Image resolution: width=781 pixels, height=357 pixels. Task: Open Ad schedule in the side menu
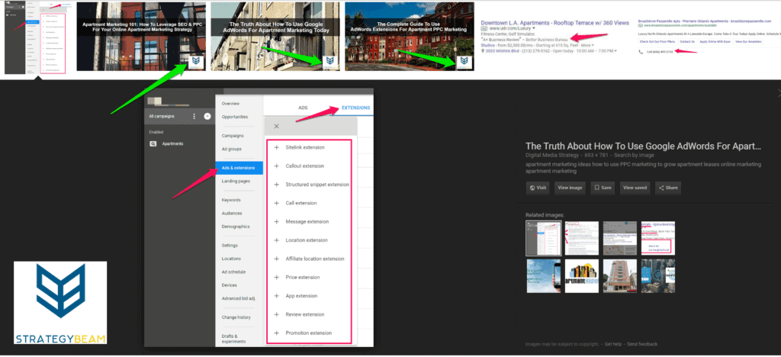[x=233, y=272]
